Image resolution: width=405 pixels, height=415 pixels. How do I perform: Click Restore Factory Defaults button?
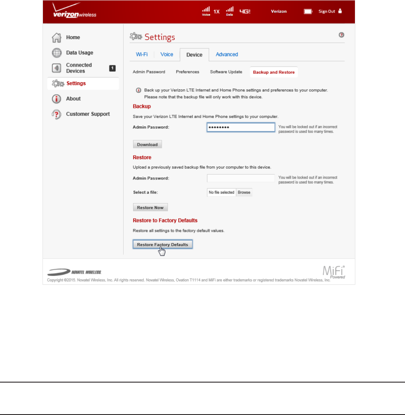pyautogui.click(x=163, y=244)
